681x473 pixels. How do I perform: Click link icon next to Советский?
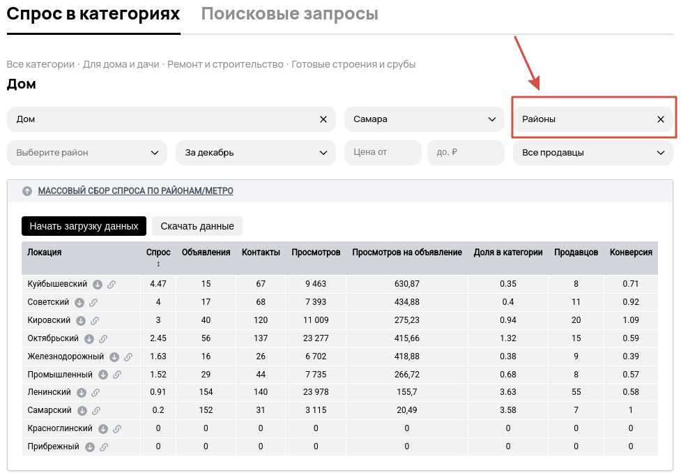pos(93,303)
